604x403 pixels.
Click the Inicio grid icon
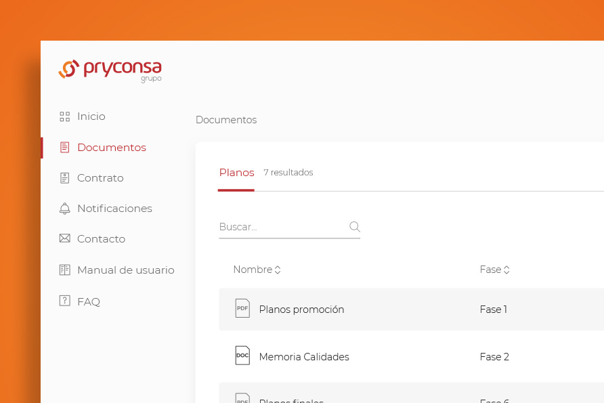(65, 116)
